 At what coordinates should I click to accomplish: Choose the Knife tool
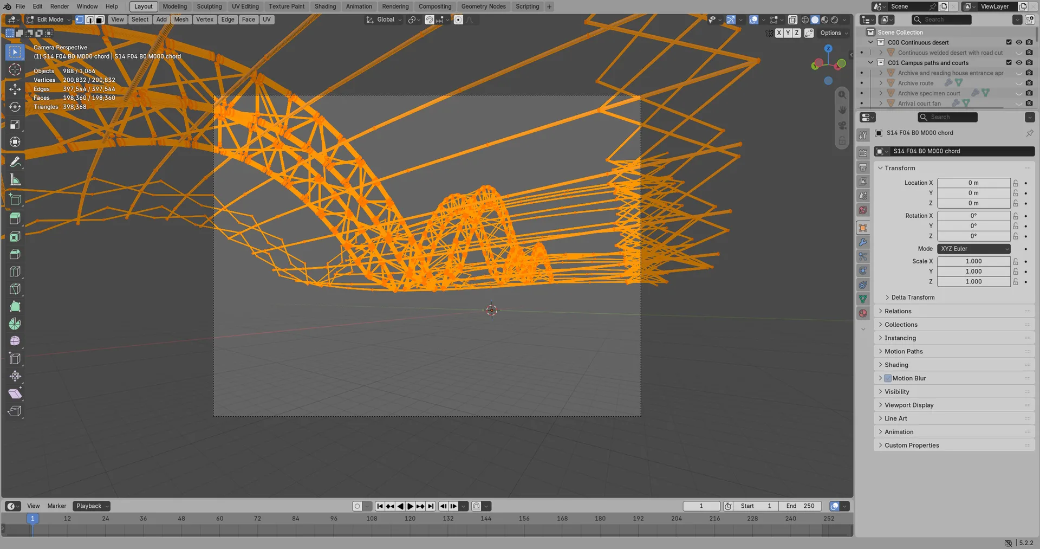pos(15,289)
